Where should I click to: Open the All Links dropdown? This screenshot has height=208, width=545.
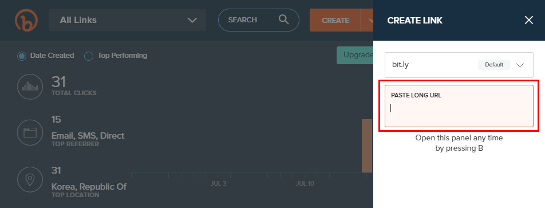pos(127,20)
